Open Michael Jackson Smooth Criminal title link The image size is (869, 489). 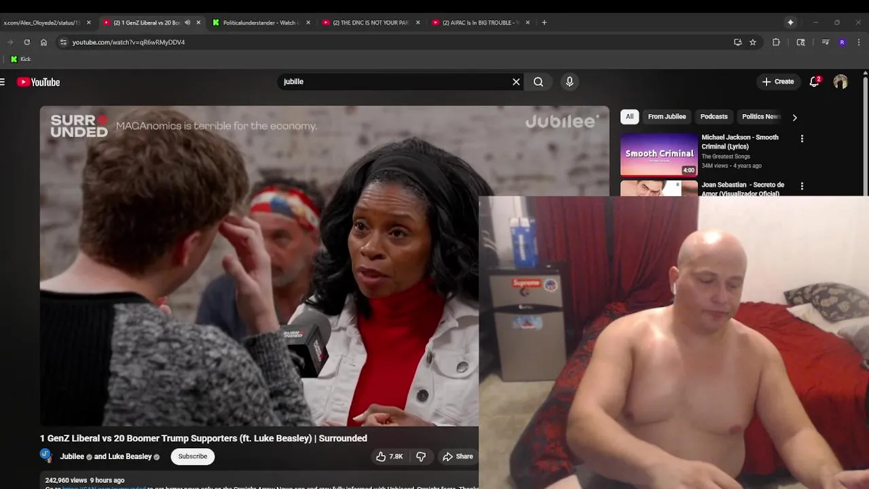(740, 142)
